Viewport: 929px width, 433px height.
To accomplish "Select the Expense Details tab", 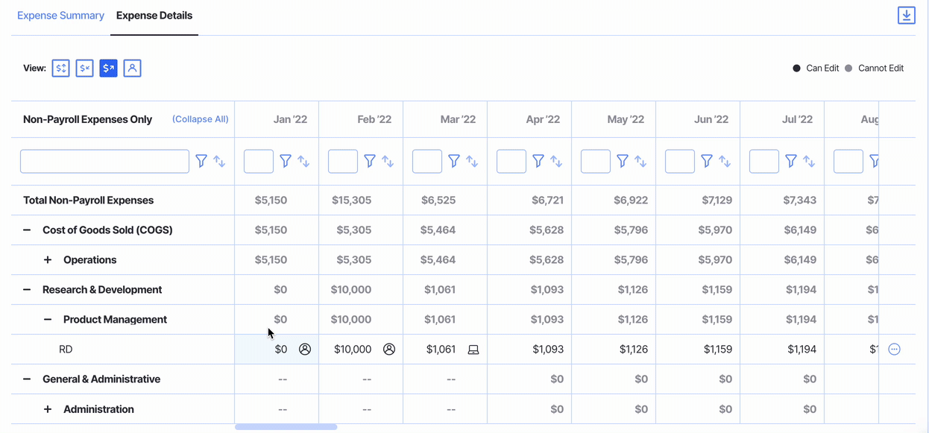I will pyautogui.click(x=154, y=16).
